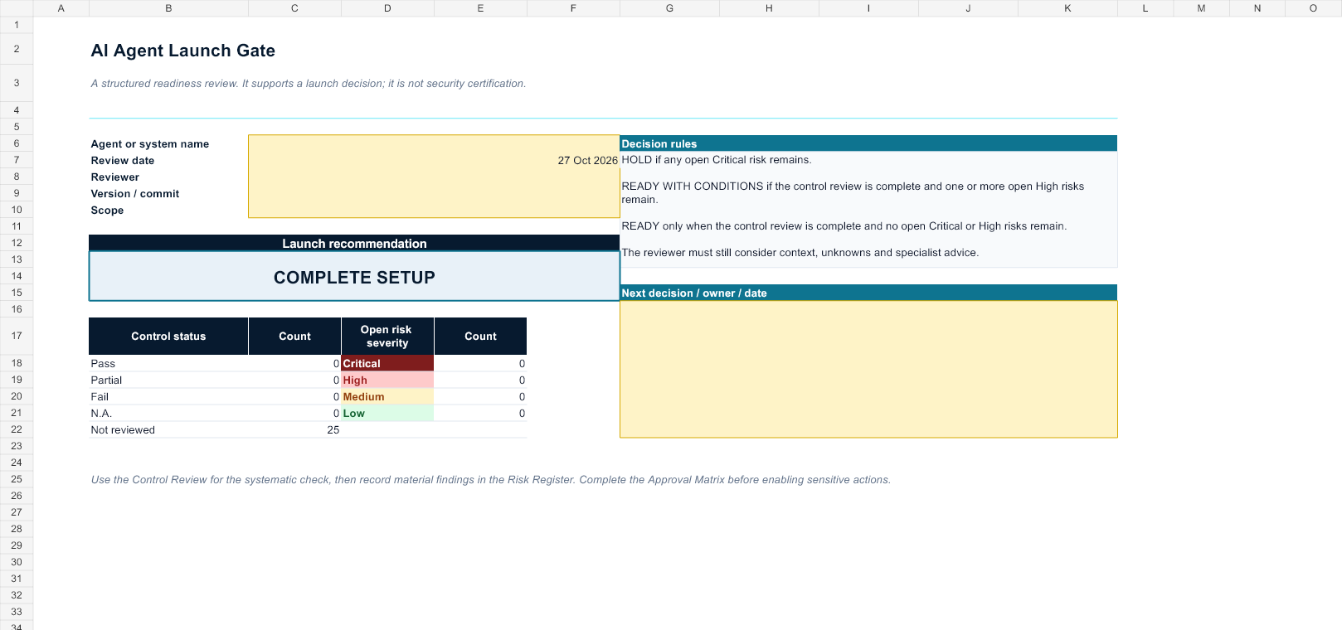Select the 'AI Agent Launch Gate' title cell
Screen dimensions: 1342x630
(x=182, y=51)
